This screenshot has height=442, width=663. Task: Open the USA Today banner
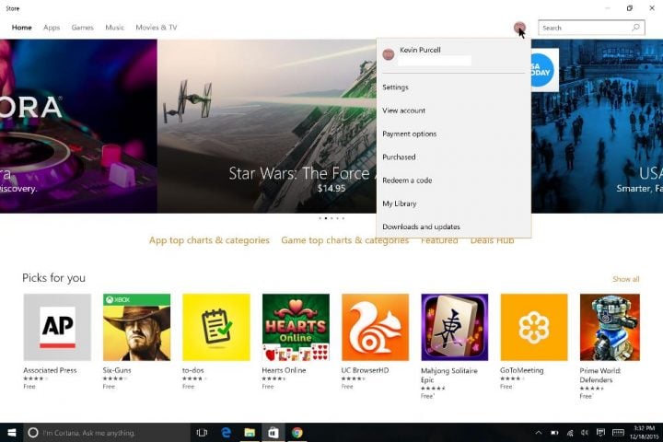click(597, 126)
